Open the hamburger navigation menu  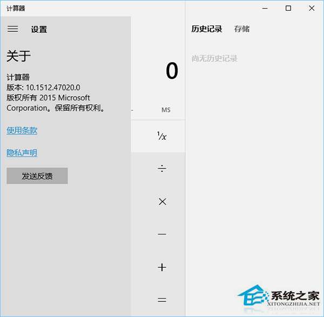click(12, 29)
